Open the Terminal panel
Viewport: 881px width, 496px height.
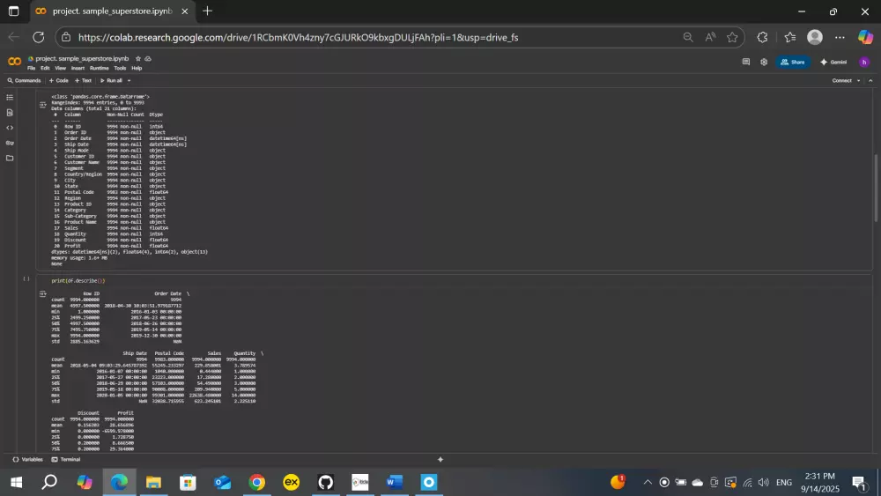click(x=66, y=460)
